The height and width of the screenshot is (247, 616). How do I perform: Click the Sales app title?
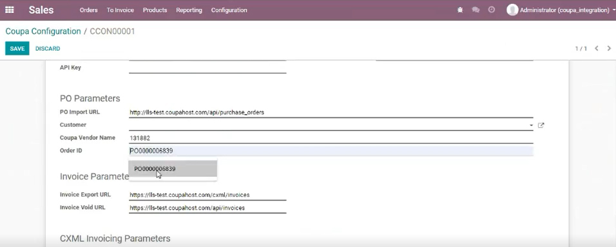pos(41,10)
